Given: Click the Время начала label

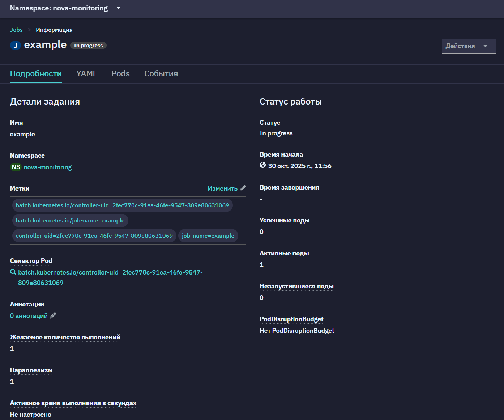Looking at the screenshot, I should tap(281, 154).
